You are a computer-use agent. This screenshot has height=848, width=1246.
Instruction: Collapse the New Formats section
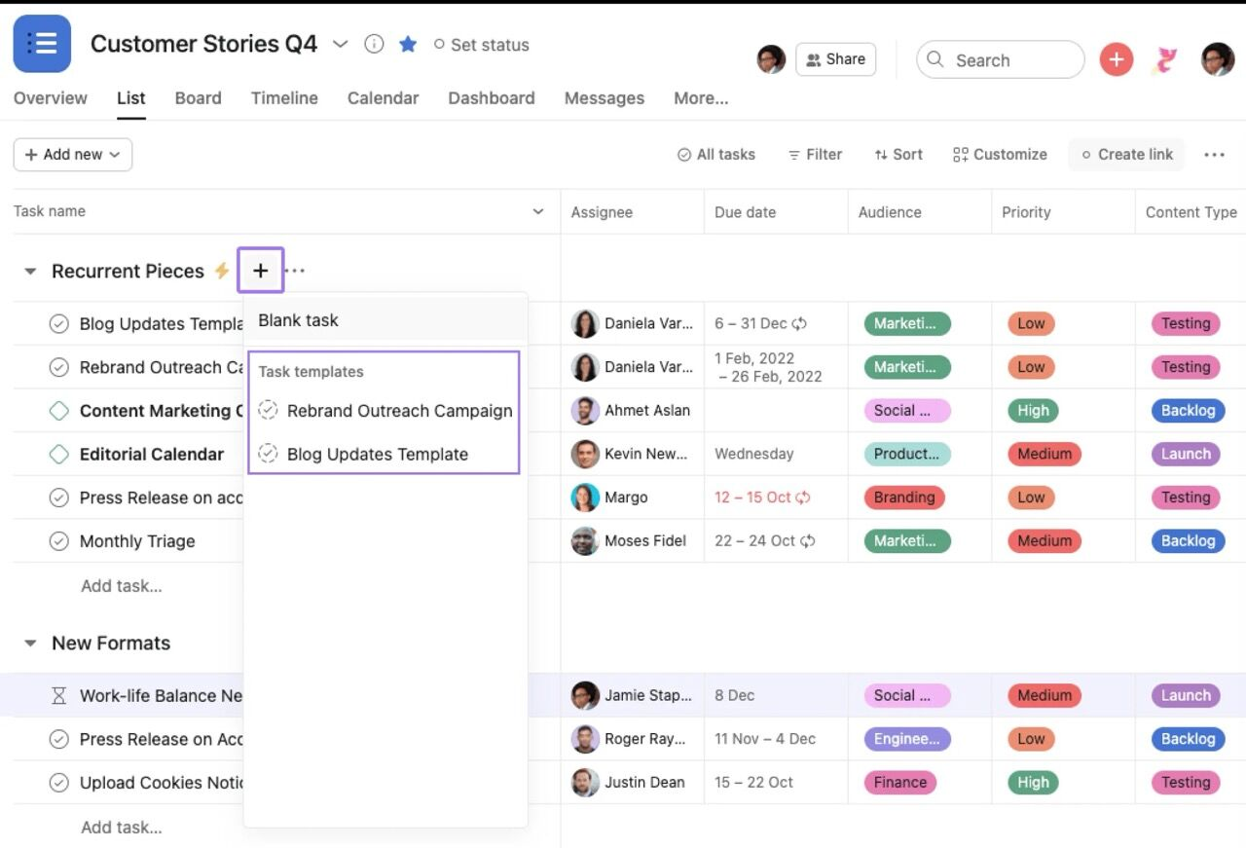point(30,643)
